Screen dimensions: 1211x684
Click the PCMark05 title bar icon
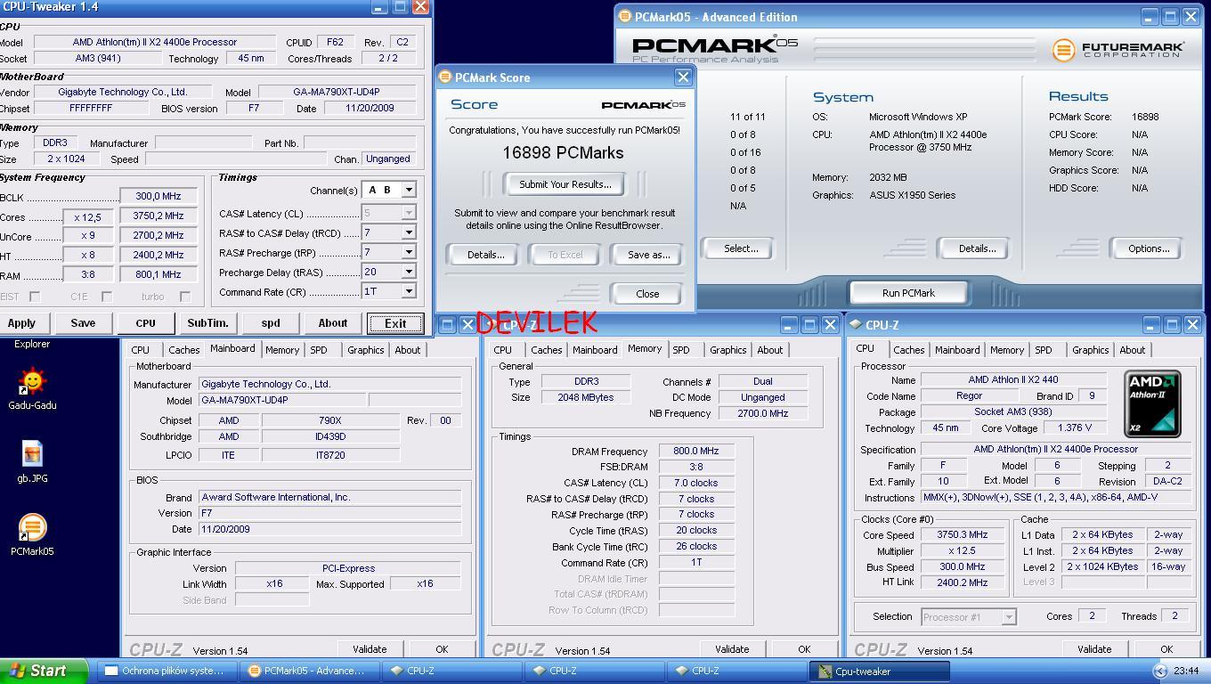(625, 16)
